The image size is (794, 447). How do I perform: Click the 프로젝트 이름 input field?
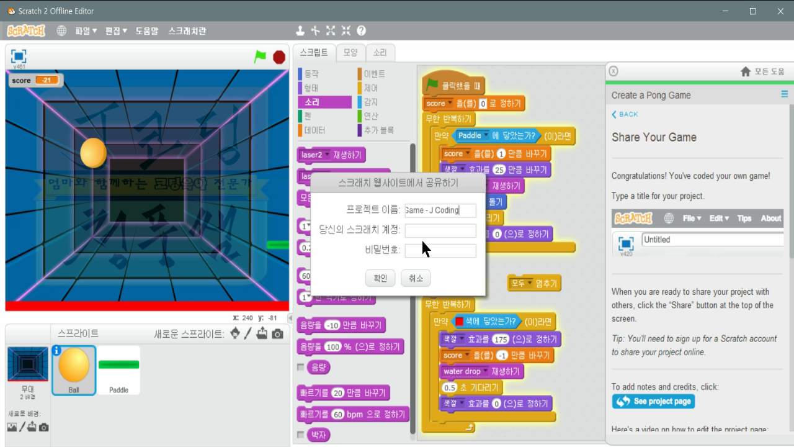(440, 210)
